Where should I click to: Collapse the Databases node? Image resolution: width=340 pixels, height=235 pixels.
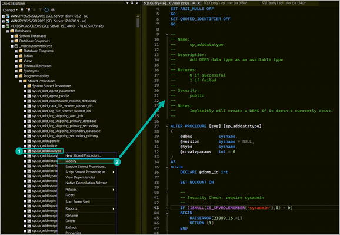click(8, 31)
